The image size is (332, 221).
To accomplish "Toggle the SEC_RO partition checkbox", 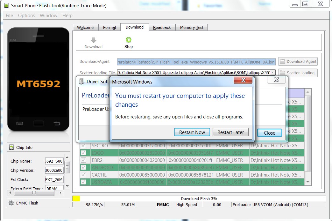I will (x=83, y=145).
